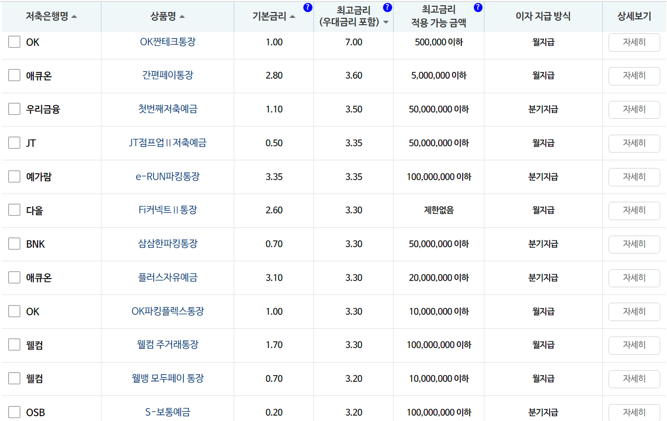Select the 7.00 maximum rate cell

(x=354, y=42)
